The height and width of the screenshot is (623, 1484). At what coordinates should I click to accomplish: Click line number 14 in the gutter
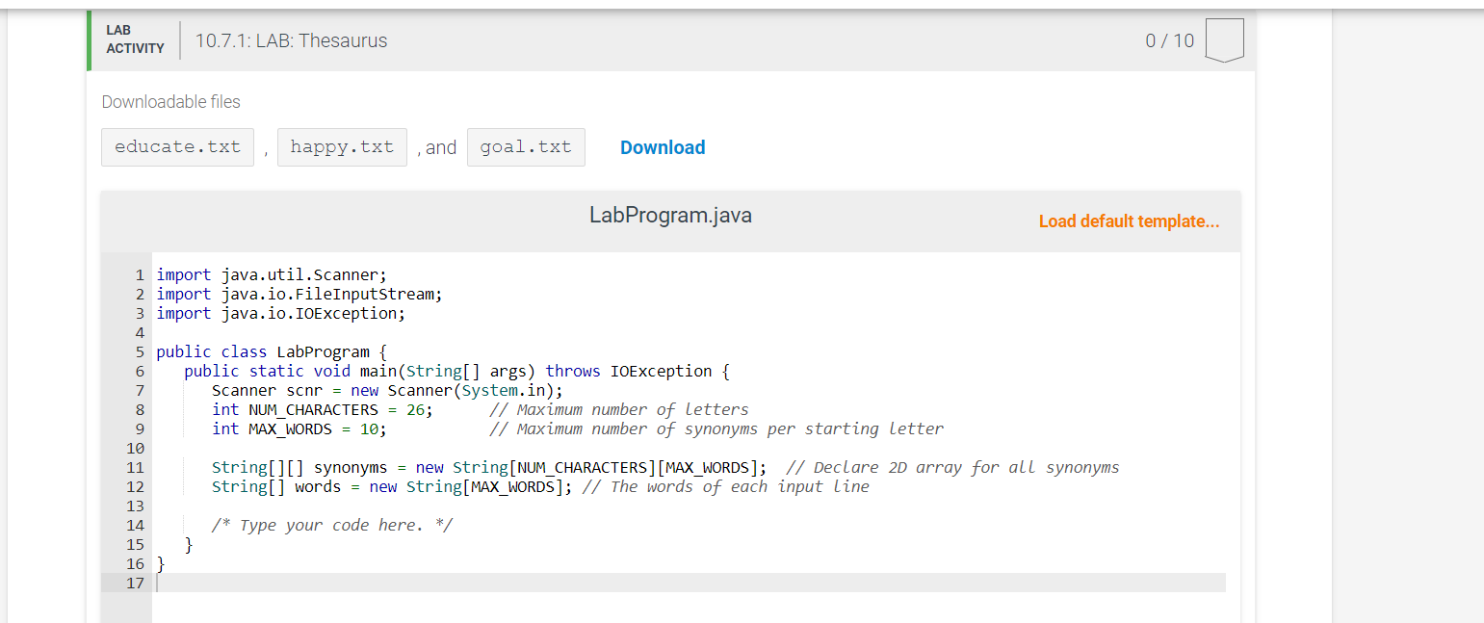point(135,525)
